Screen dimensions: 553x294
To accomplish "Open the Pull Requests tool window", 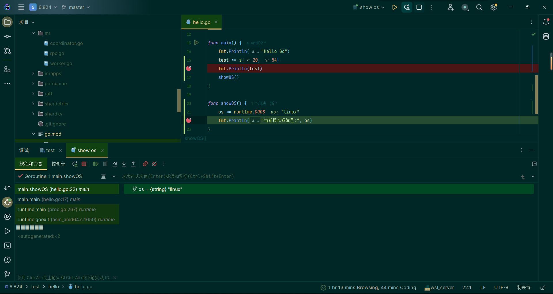I will click(x=7, y=51).
